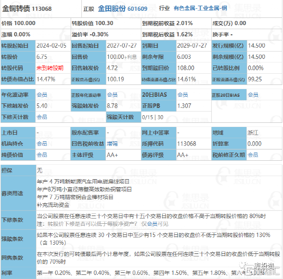Image resolution: width=283 pixels, height=279 pixels.
Task: Click 会员 link next to 下修天计数
Action: [42, 117]
